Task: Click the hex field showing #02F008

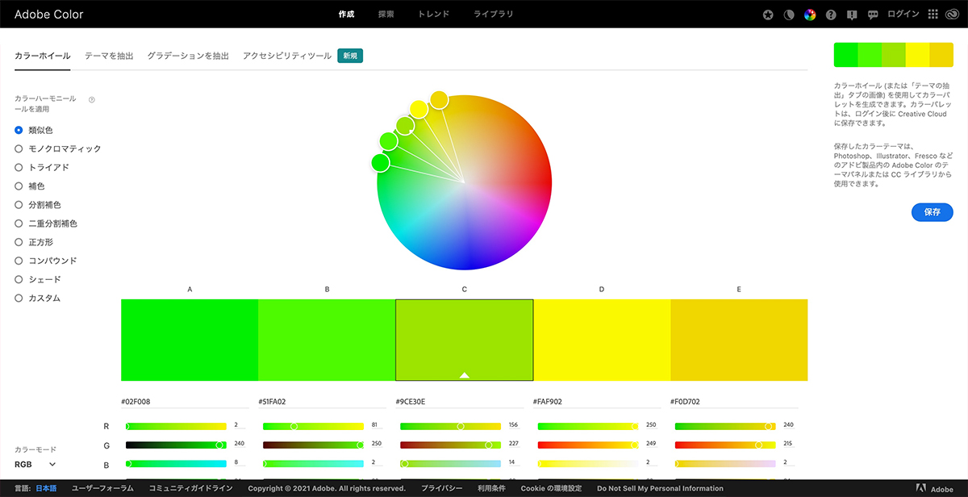Action: (184, 401)
